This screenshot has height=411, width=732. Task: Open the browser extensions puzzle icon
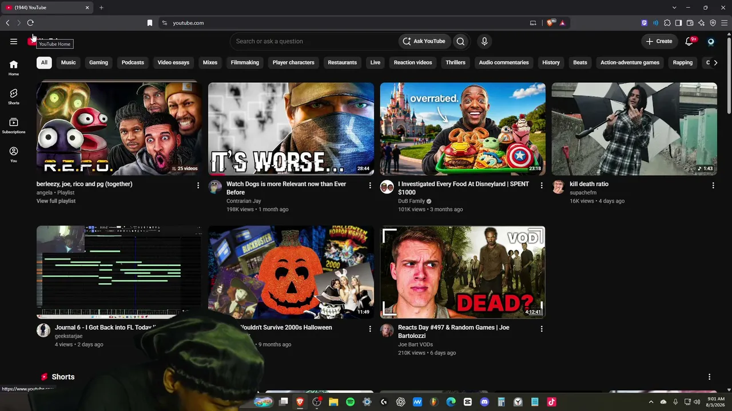(x=667, y=23)
